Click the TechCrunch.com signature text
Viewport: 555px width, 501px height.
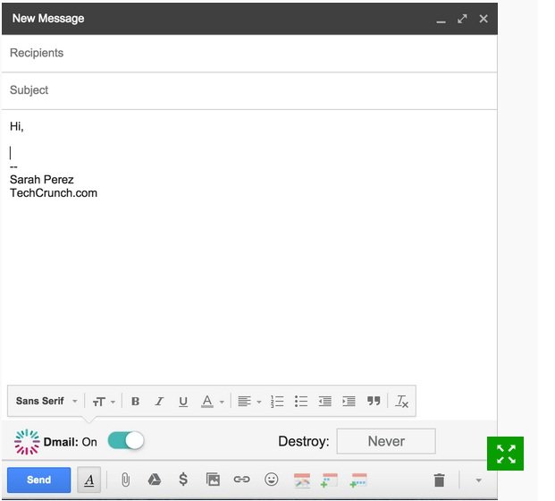(54, 193)
